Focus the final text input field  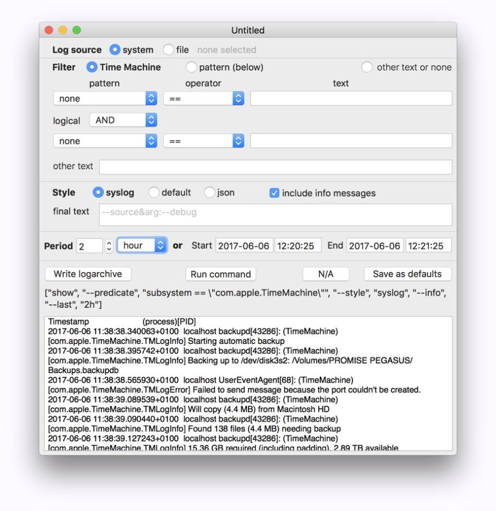pos(275,215)
